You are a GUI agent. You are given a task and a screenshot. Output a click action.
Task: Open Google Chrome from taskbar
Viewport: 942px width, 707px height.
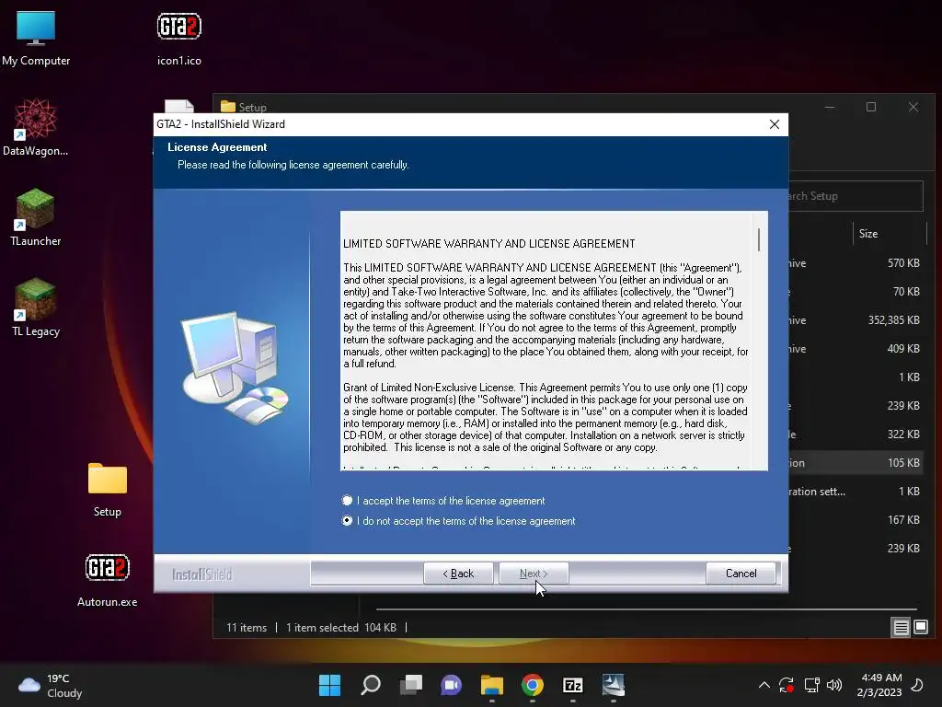(x=533, y=685)
